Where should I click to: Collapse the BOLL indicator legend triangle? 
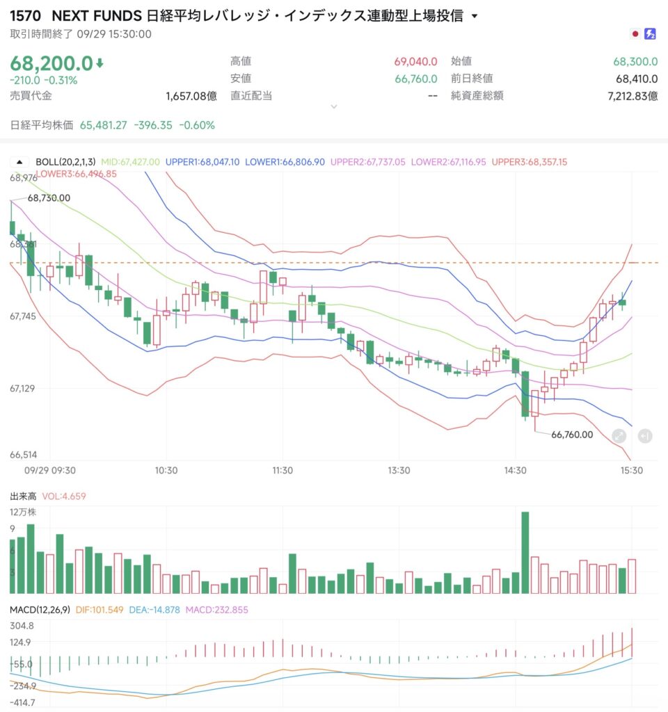pyautogui.click(x=19, y=161)
